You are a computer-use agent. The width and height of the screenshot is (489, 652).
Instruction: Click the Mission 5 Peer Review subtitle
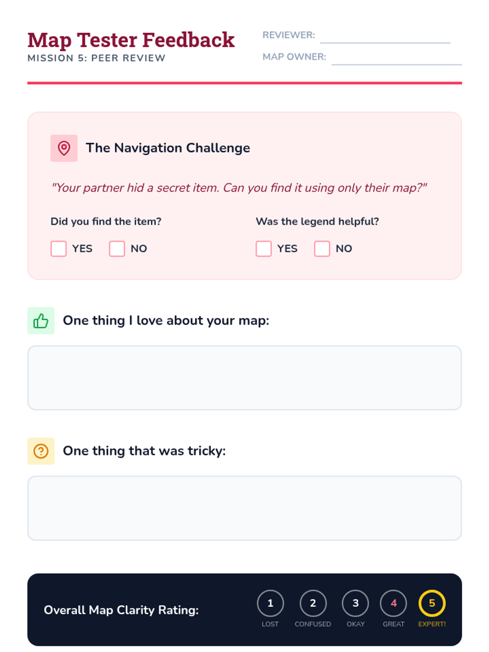pos(97,58)
